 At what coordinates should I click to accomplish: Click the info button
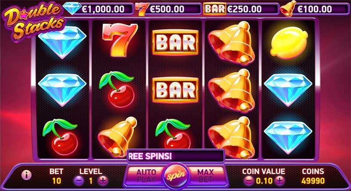[26, 175]
